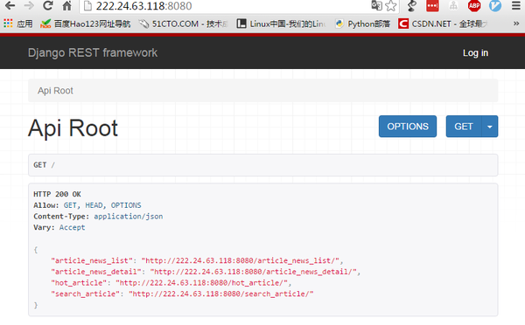The width and height of the screenshot is (525, 325).
Task: Go to the browser home icon
Action: [x=67, y=6]
